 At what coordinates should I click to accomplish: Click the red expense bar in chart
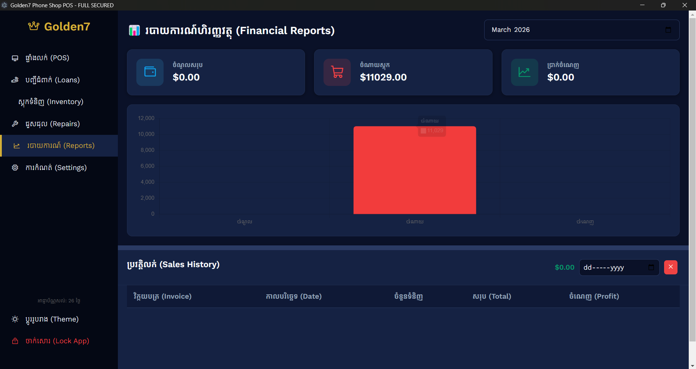tap(415, 170)
